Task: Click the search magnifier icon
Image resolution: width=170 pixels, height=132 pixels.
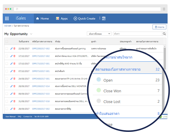Action: (164, 34)
